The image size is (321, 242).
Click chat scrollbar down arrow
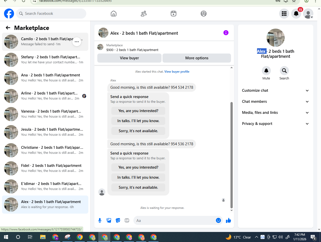(x=231, y=211)
